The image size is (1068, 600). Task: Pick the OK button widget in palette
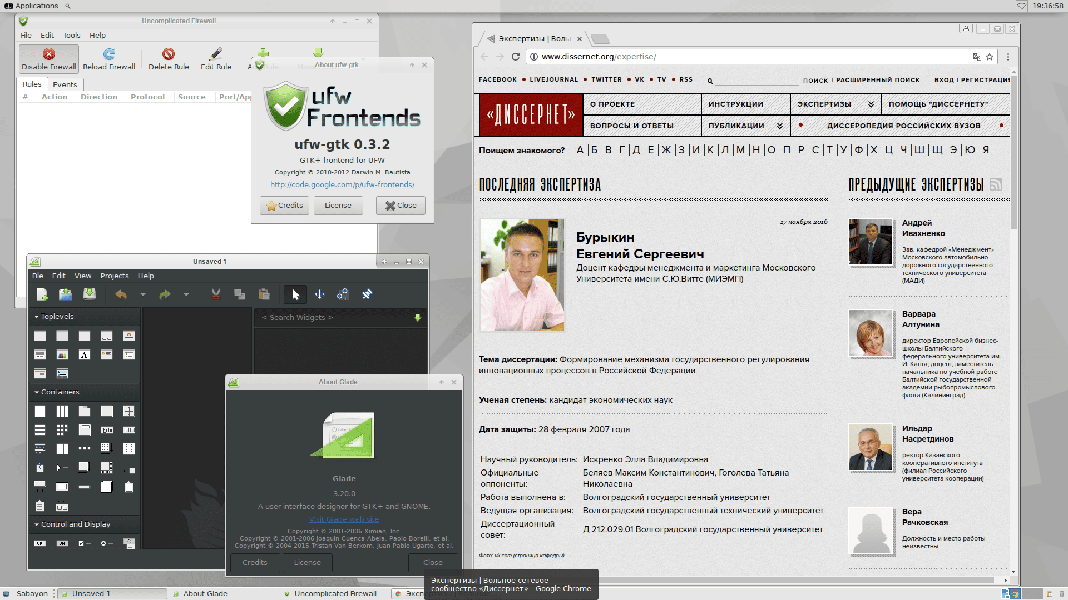[40, 543]
